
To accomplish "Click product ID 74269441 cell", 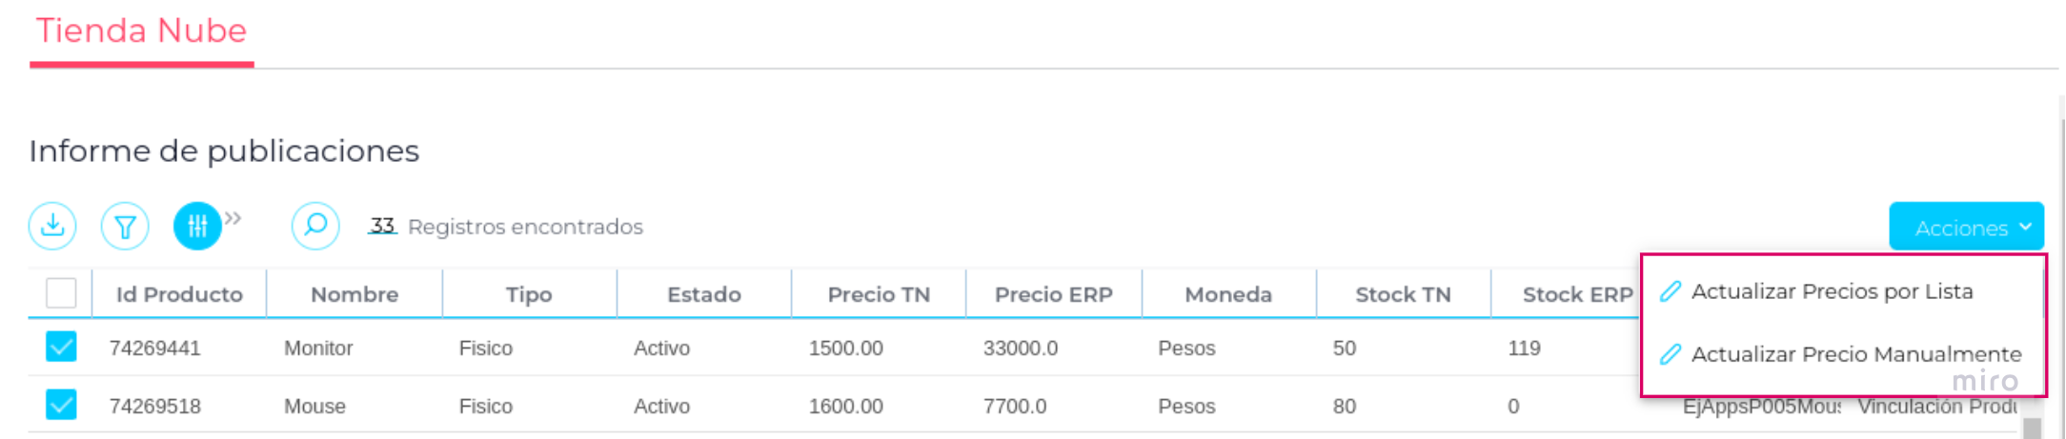I will [x=155, y=349].
